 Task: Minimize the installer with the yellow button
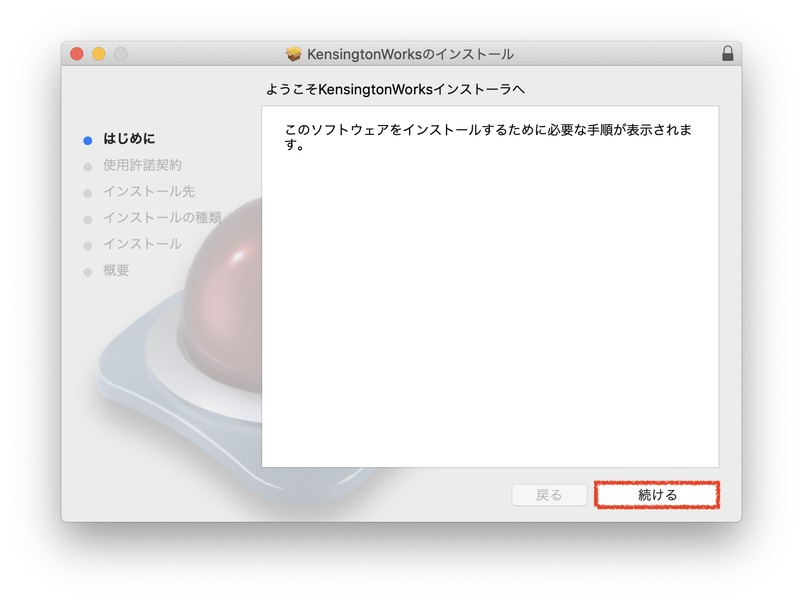(x=99, y=54)
